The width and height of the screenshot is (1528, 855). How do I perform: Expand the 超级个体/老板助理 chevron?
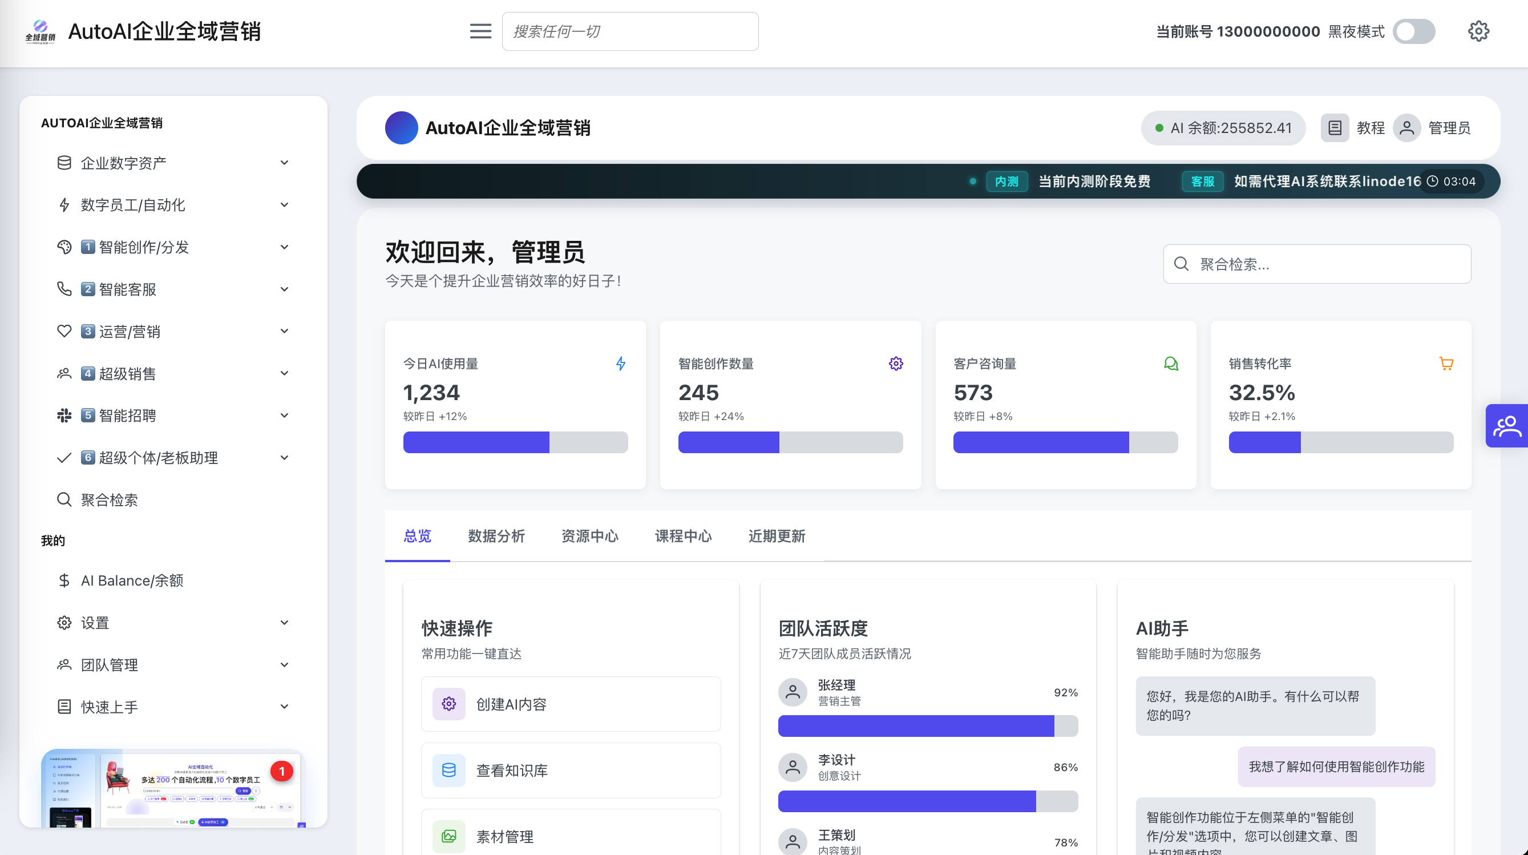(284, 457)
